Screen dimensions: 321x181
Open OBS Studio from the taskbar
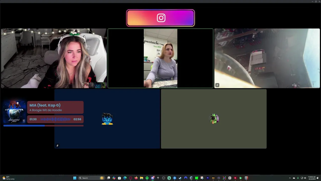point(164,178)
